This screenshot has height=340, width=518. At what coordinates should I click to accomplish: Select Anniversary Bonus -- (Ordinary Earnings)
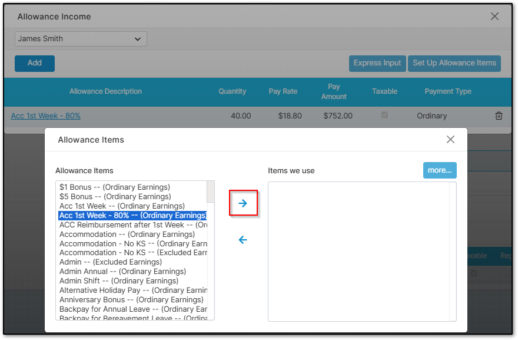[131, 300]
